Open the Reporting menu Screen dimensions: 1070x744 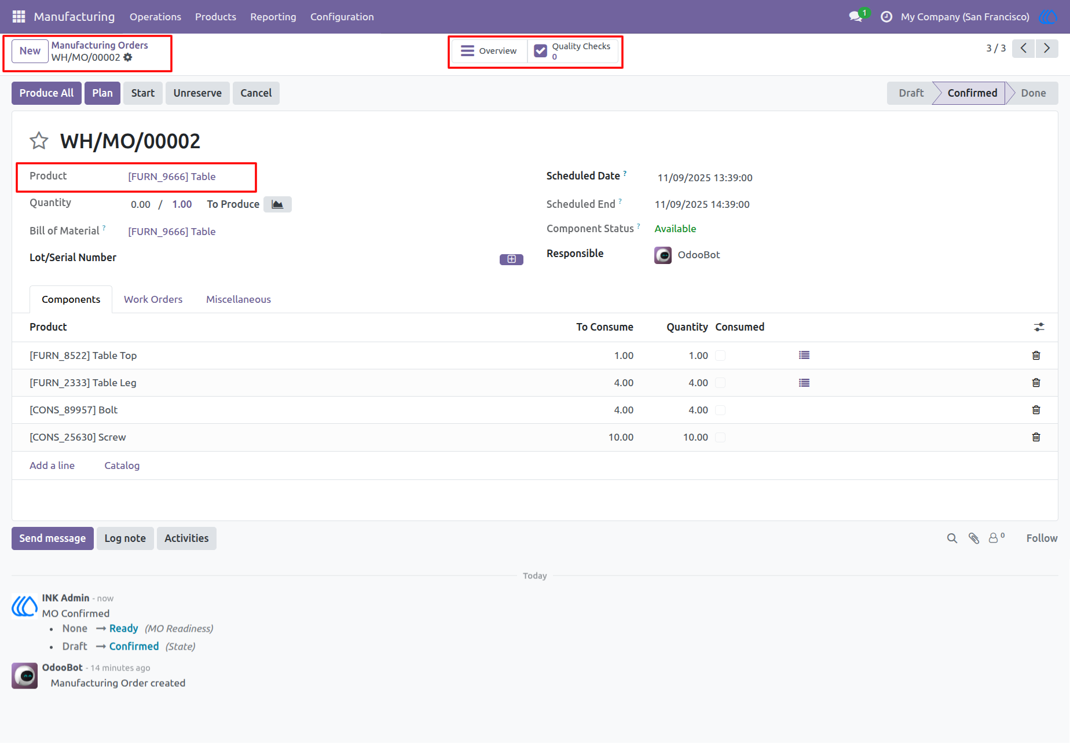[x=273, y=17]
